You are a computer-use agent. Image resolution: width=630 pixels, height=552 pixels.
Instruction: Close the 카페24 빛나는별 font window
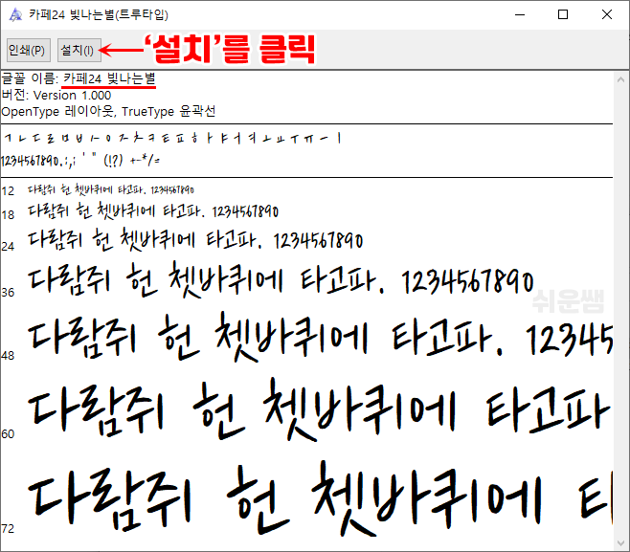coord(607,15)
